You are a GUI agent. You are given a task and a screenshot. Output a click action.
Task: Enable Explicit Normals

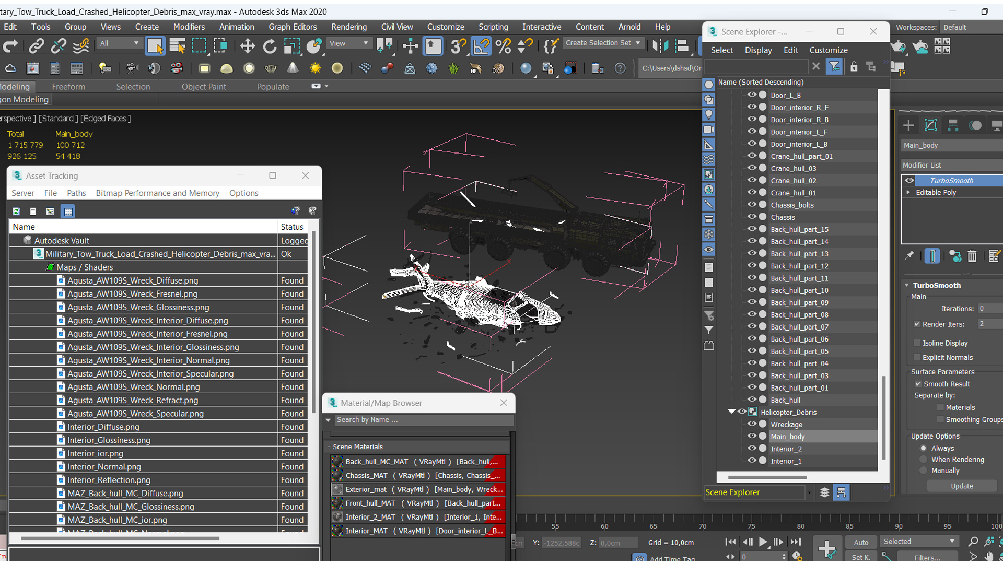coord(917,357)
